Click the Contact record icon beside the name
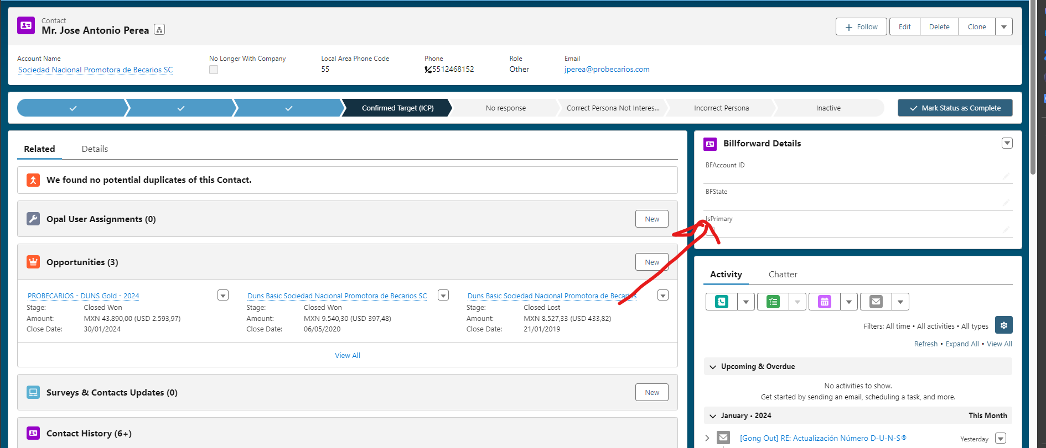1046x448 pixels. pos(26,25)
